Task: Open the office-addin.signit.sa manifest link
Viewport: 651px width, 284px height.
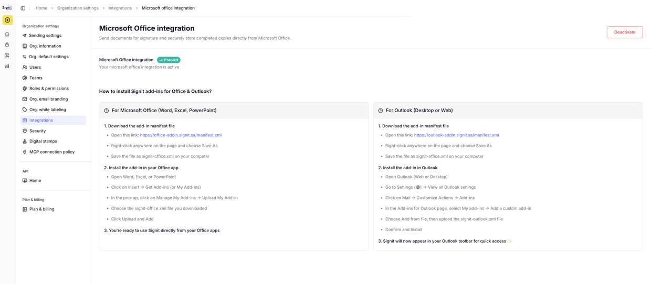Action: 181,135
